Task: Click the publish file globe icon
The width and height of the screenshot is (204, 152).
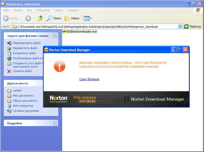Action: click(9, 58)
